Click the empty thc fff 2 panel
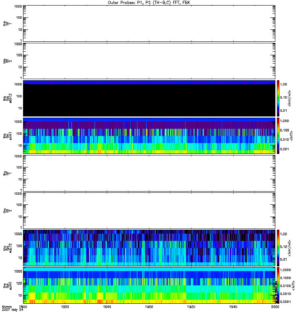This screenshot has width=298, height=318. pos(149,210)
